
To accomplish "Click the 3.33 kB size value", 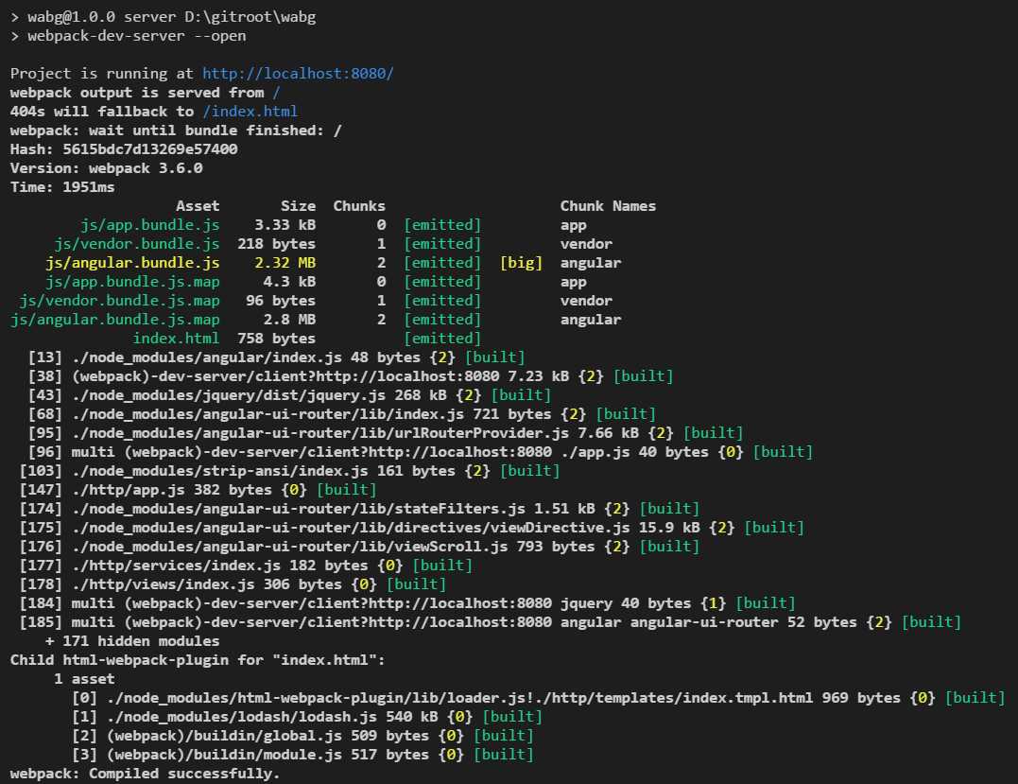I will tap(285, 225).
